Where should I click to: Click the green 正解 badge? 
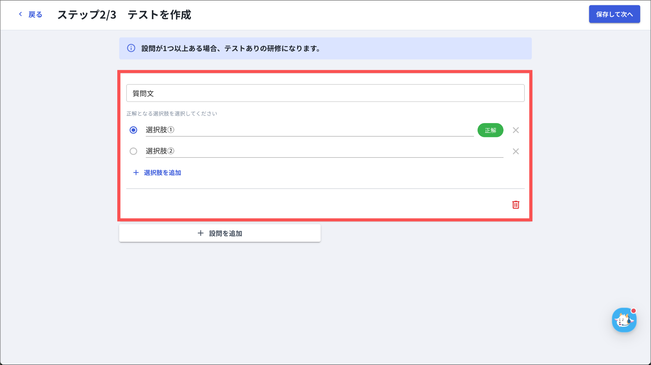[x=490, y=130]
